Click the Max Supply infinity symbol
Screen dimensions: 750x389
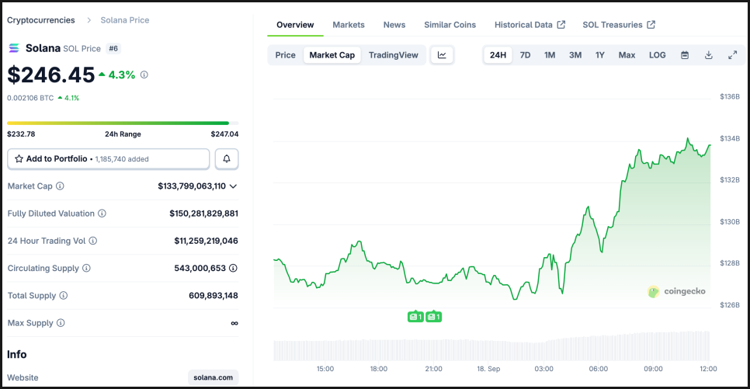click(234, 323)
